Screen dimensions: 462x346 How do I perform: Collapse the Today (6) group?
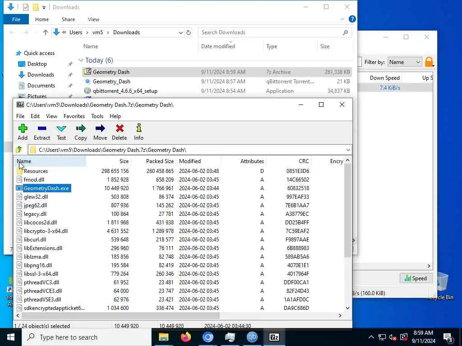(81, 60)
